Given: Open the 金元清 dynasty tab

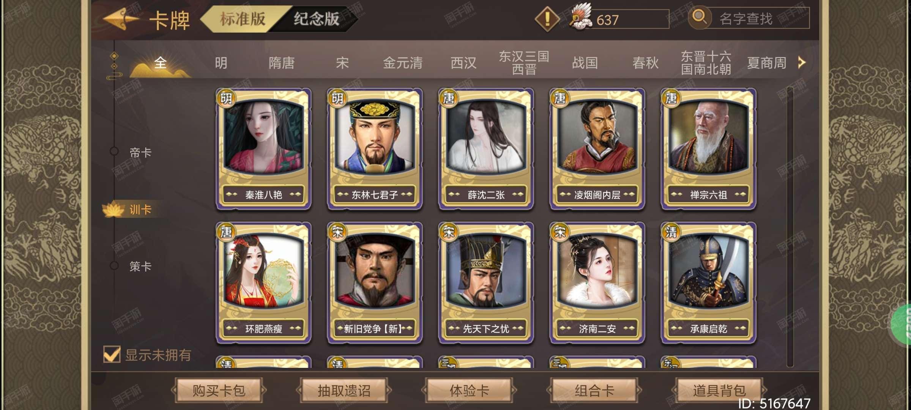Looking at the screenshot, I should coord(403,63).
